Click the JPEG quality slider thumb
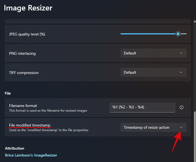196x162 pixels. [x=178, y=34]
